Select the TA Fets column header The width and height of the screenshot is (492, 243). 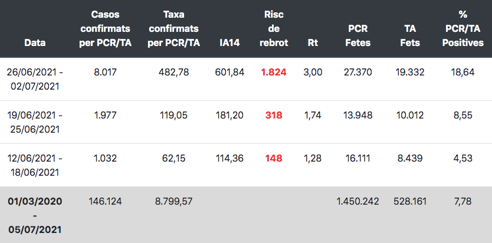click(x=410, y=35)
